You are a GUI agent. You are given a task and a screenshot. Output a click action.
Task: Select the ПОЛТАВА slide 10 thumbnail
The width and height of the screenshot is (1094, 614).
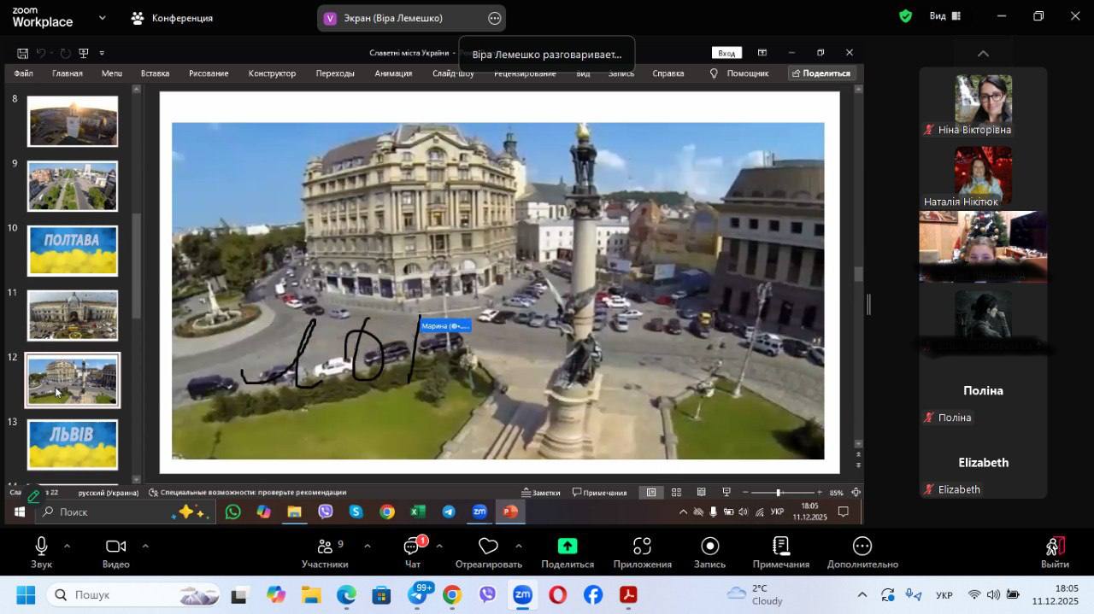[73, 250]
